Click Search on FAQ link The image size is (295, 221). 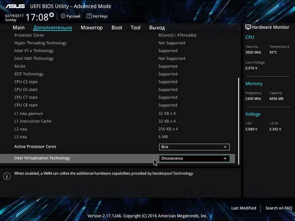pyautogui.click(x=279, y=208)
